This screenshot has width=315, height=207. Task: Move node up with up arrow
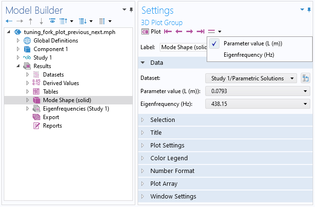[31, 21]
